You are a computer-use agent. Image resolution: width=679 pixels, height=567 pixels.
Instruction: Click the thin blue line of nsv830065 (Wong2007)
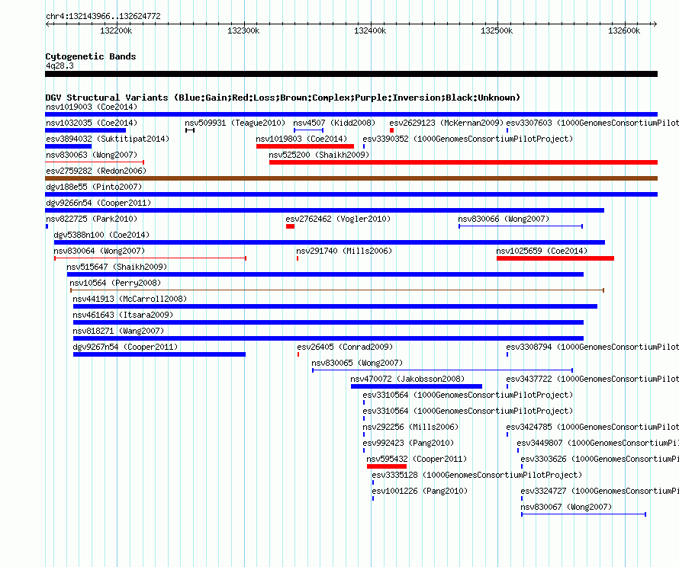[442, 370]
